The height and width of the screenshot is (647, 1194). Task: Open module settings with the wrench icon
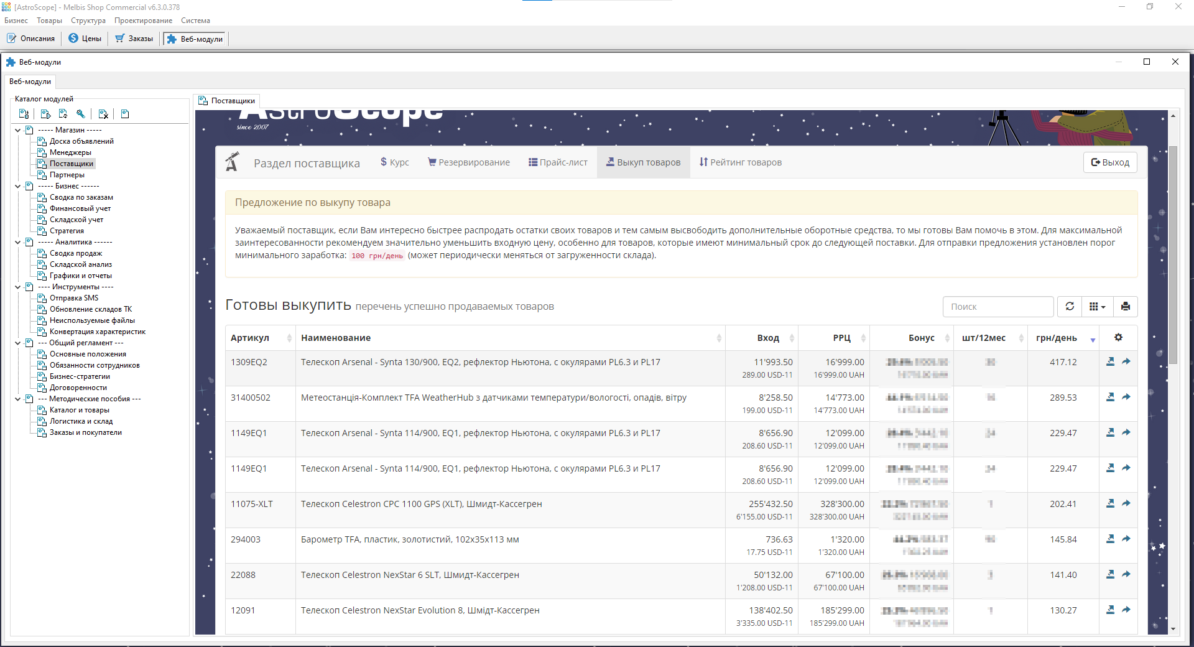point(80,114)
